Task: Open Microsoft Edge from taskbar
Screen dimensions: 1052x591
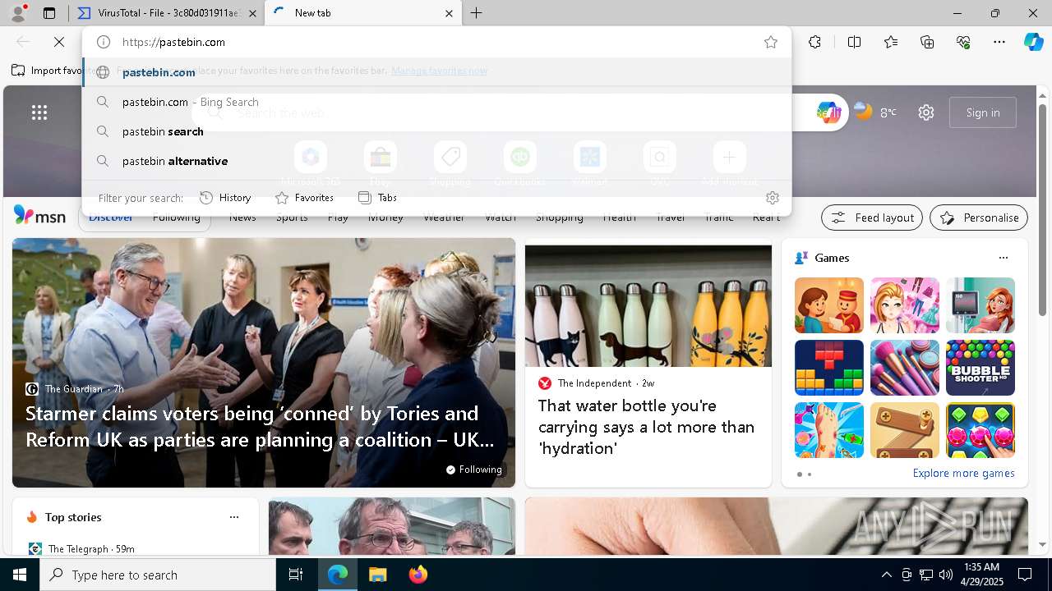Action: tap(338, 575)
